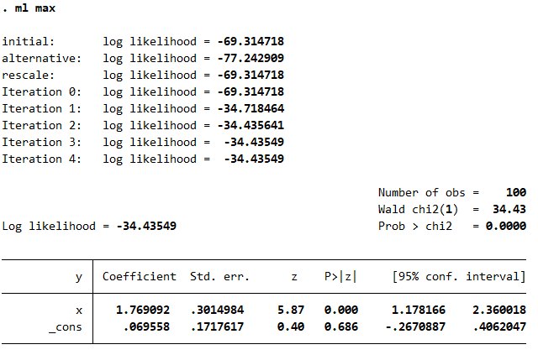Select the Wald chi2(1) value 34.43
Screen dimensions: 538x355
pyautogui.click(x=509, y=209)
